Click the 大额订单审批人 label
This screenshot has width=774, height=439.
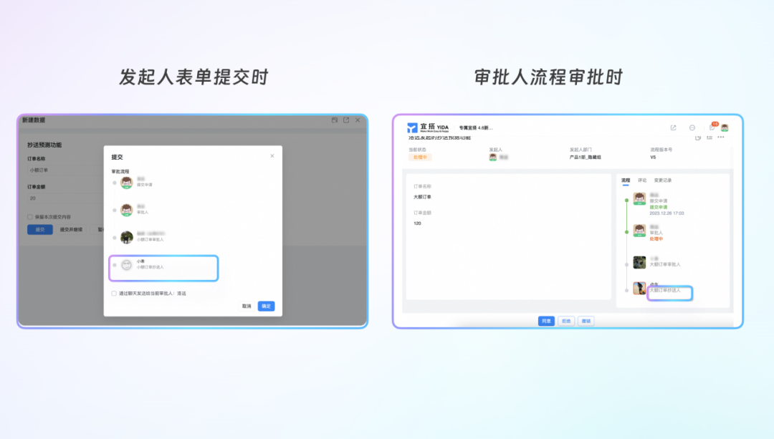[x=665, y=265]
